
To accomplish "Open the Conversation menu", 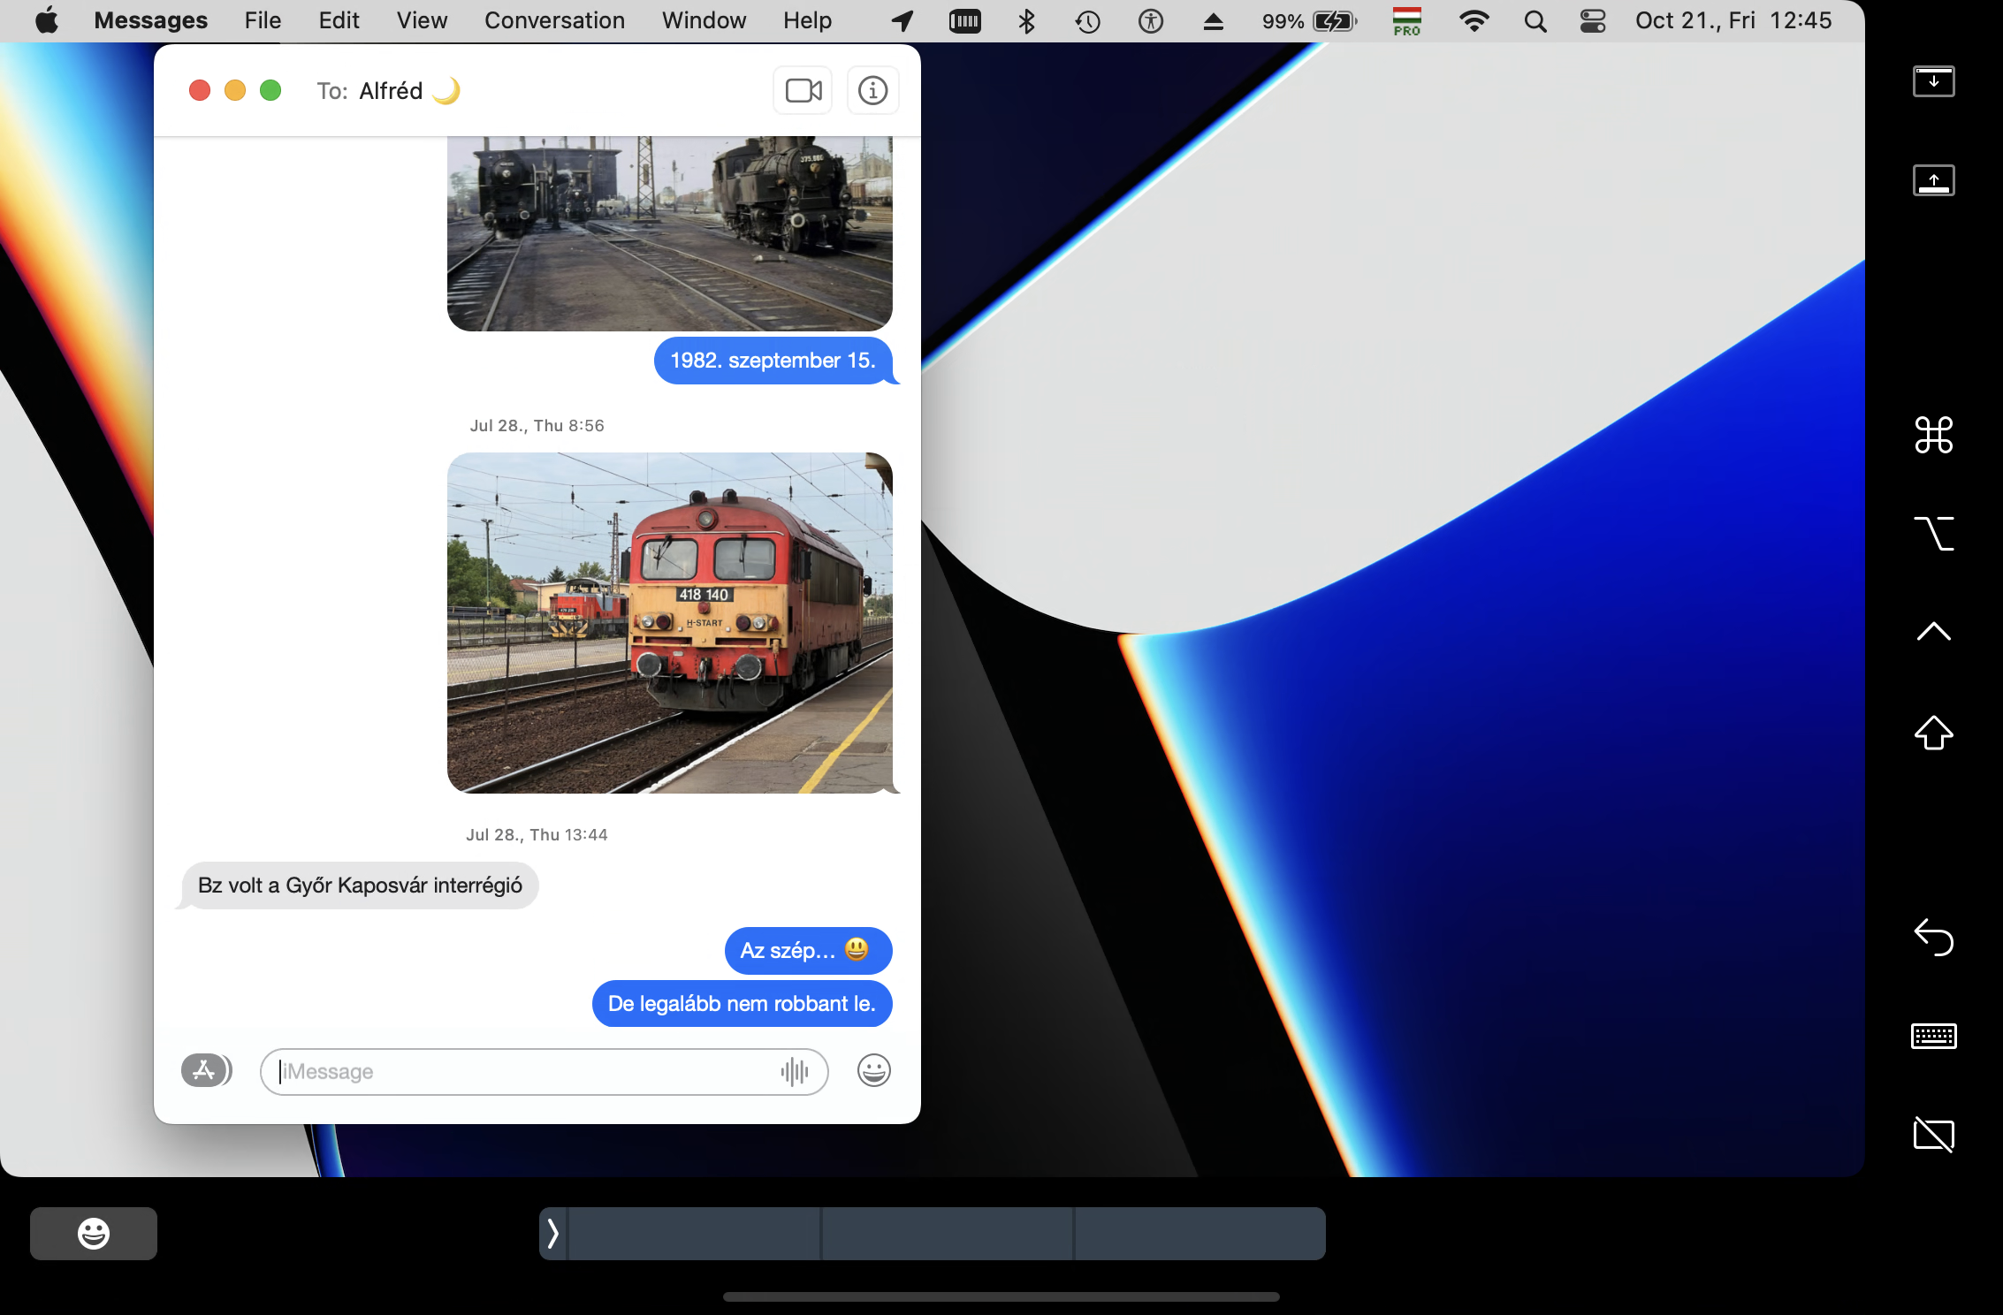I will (554, 20).
